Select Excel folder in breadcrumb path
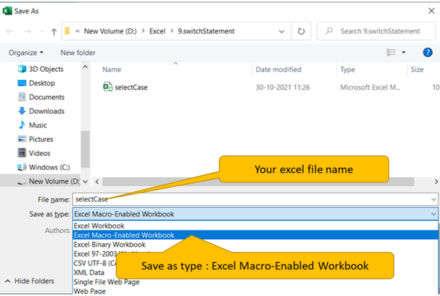 (157, 31)
